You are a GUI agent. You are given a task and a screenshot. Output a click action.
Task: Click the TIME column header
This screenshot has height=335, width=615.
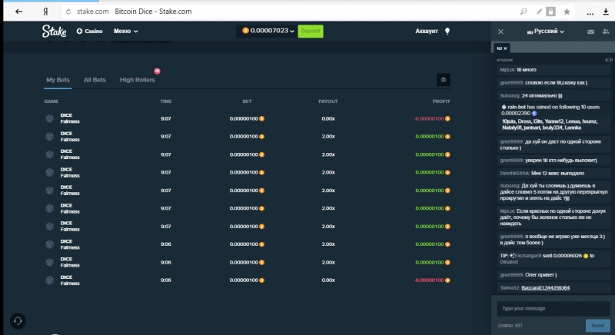coord(166,101)
